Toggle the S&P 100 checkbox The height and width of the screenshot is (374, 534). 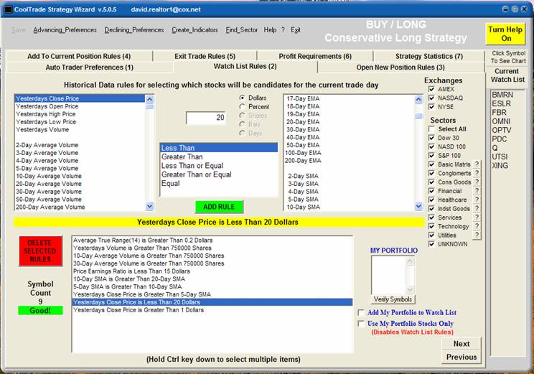(431, 156)
